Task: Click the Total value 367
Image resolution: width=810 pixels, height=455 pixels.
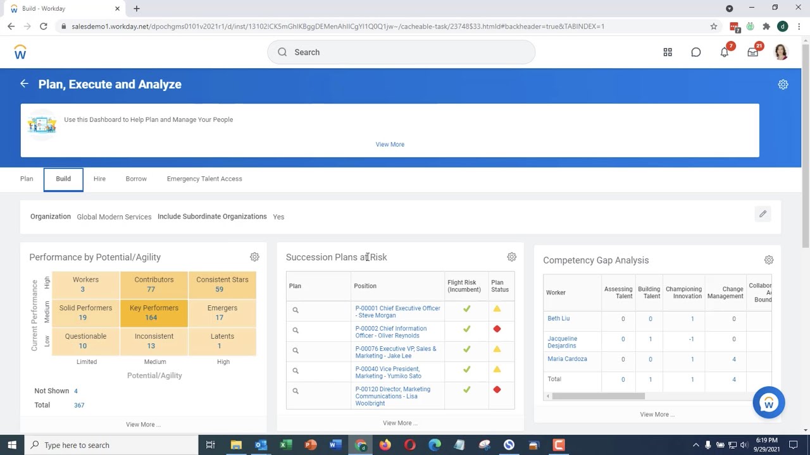Action: tap(78, 405)
